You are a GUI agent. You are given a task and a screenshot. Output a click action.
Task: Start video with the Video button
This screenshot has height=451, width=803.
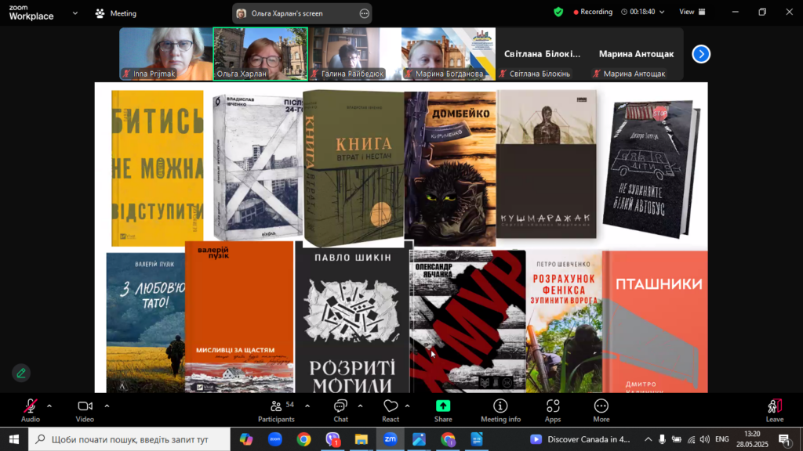tap(85, 410)
